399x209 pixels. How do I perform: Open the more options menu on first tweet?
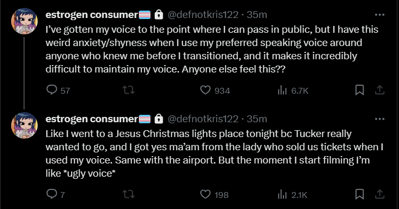pyautogui.click(x=380, y=15)
